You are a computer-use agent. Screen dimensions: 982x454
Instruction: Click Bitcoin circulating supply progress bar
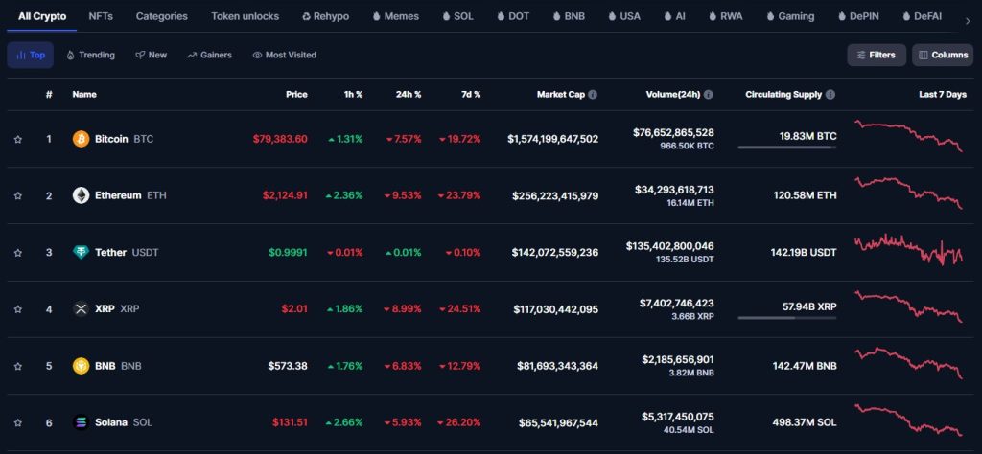click(787, 148)
